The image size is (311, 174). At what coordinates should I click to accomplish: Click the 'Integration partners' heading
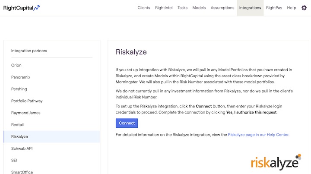coord(29,51)
